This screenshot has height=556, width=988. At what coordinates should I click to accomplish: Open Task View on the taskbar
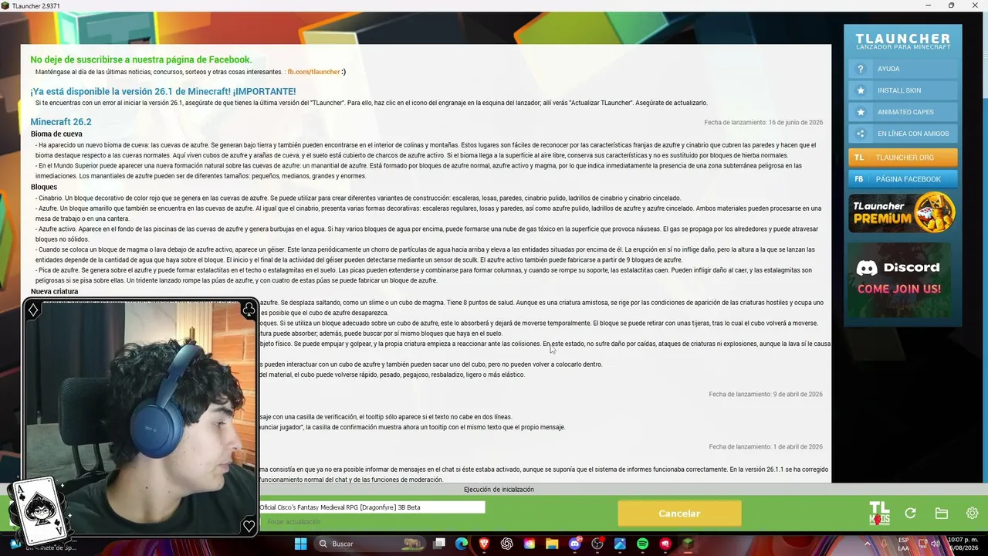click(439, 544)
